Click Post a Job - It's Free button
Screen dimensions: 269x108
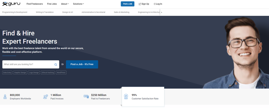pyautogui.click(x=82, y=64)
